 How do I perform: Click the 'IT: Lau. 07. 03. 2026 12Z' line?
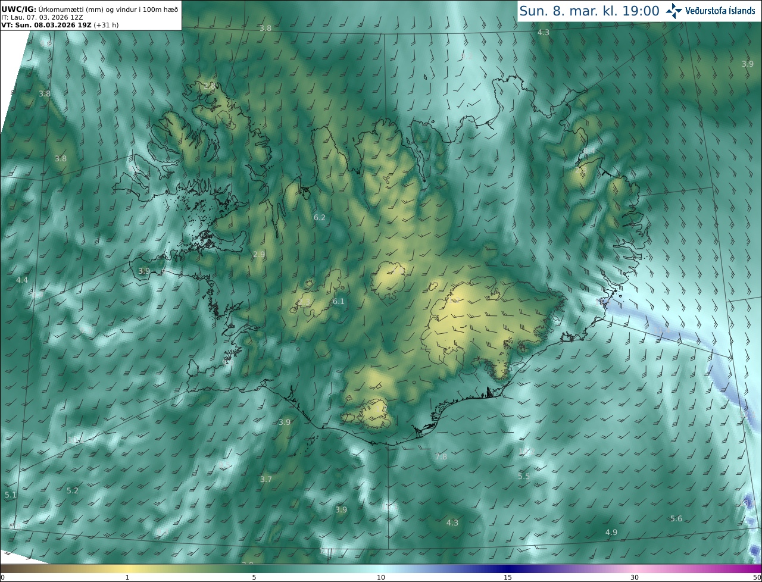(x=42, y=17)
